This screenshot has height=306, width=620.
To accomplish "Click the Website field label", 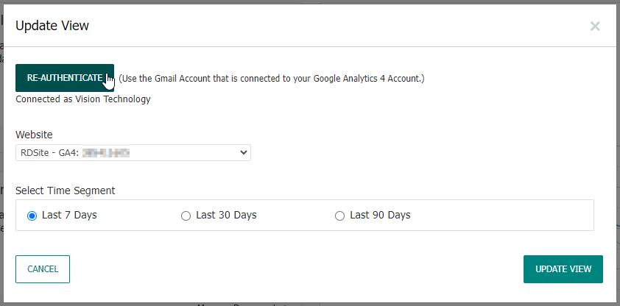I will click(34, 135).
